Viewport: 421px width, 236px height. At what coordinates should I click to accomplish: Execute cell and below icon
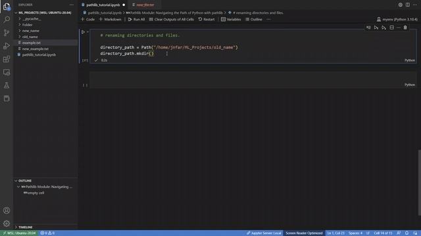click(384, 28)
